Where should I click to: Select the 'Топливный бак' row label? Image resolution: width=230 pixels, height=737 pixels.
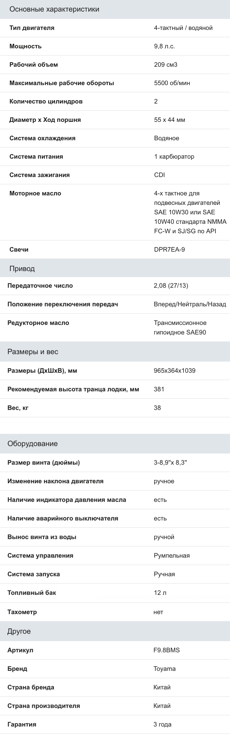(x=32, y=593)
